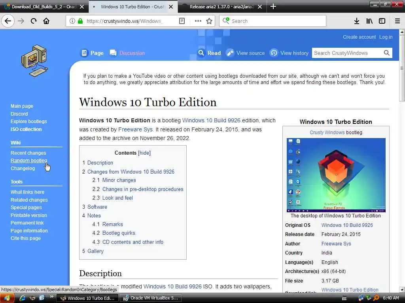The height and width of the screenshot is (303, 405).
Task: Click the browser forward arrow
Action: (21, 21)
